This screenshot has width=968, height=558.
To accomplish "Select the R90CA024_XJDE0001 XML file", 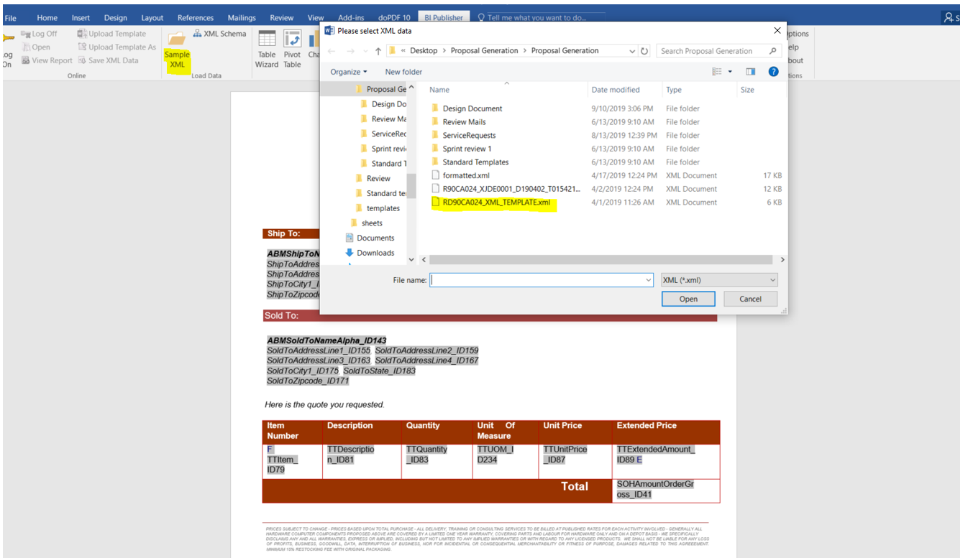I will (506, 189).
